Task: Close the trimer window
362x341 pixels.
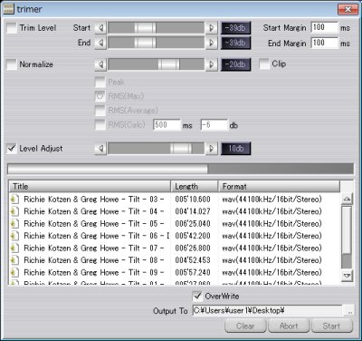Action: (348, 9)
